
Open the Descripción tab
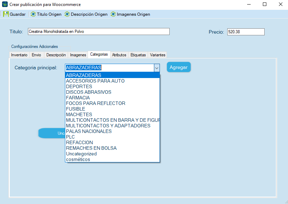click(x=56, y=55)
